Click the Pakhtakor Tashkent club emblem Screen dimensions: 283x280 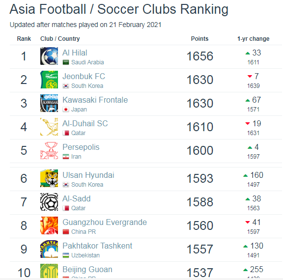pos(49,249)
